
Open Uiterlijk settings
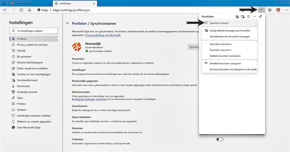point(34,51)
